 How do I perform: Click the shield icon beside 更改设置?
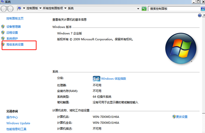(174, 116)
